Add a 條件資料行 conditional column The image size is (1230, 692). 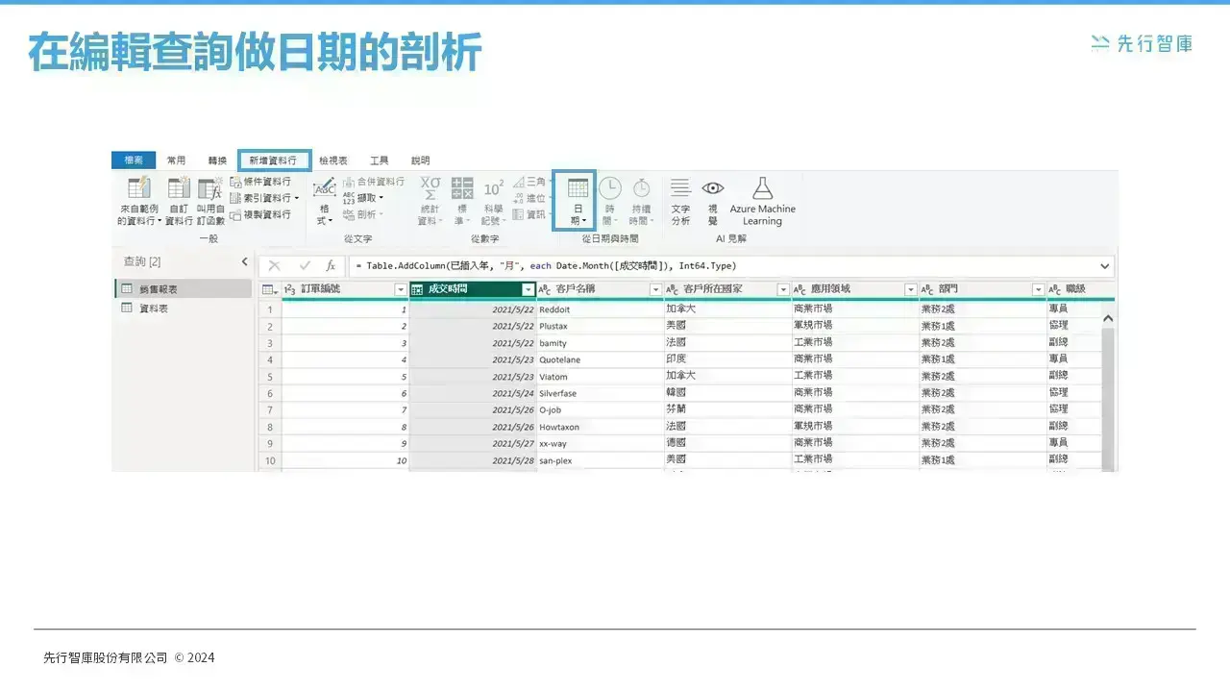260,182
